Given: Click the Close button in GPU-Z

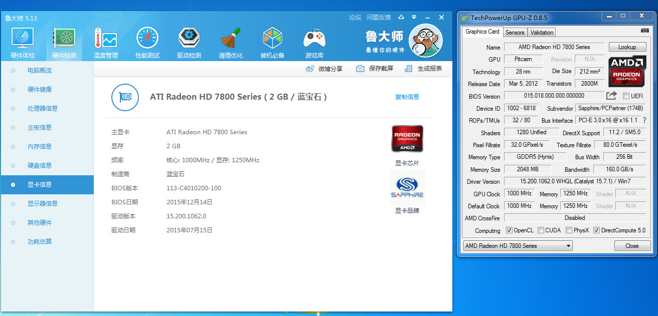Looking at the screenshot, I should (x=632, y=246).
